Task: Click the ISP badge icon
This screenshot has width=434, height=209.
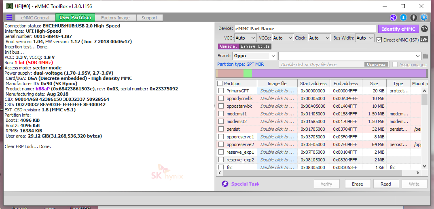Action: [x=424, y=40]
